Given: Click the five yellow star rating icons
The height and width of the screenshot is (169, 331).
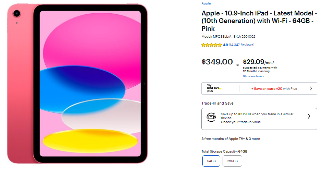Looking at the screenshot, I should coord(212,45).
